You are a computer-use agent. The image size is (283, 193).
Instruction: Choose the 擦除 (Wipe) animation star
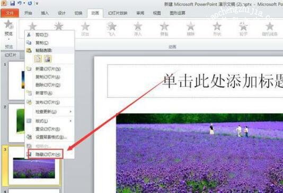tap(191, 29)
